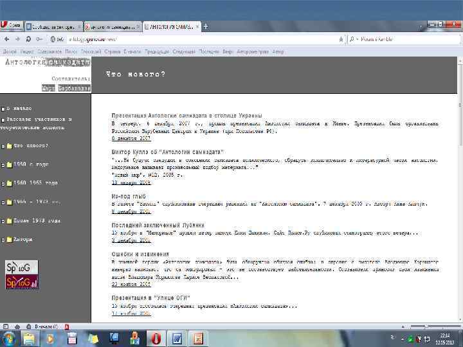Switch to the second Yandex search tab

[x=113, y=27]
